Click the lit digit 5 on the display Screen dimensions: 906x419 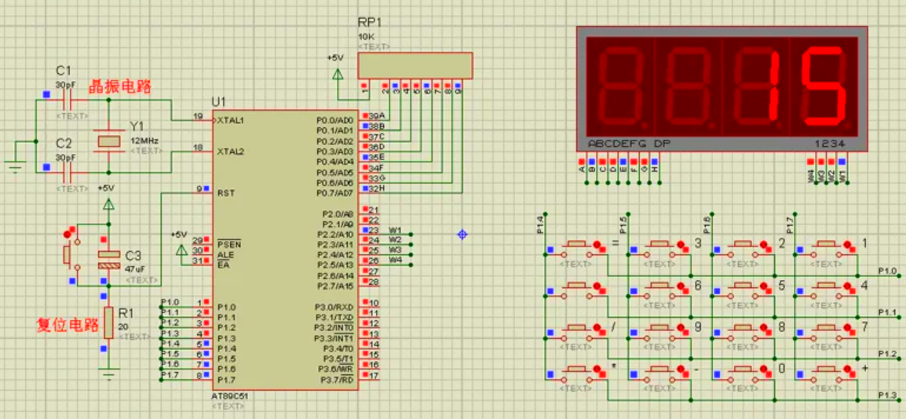[824, 86]
